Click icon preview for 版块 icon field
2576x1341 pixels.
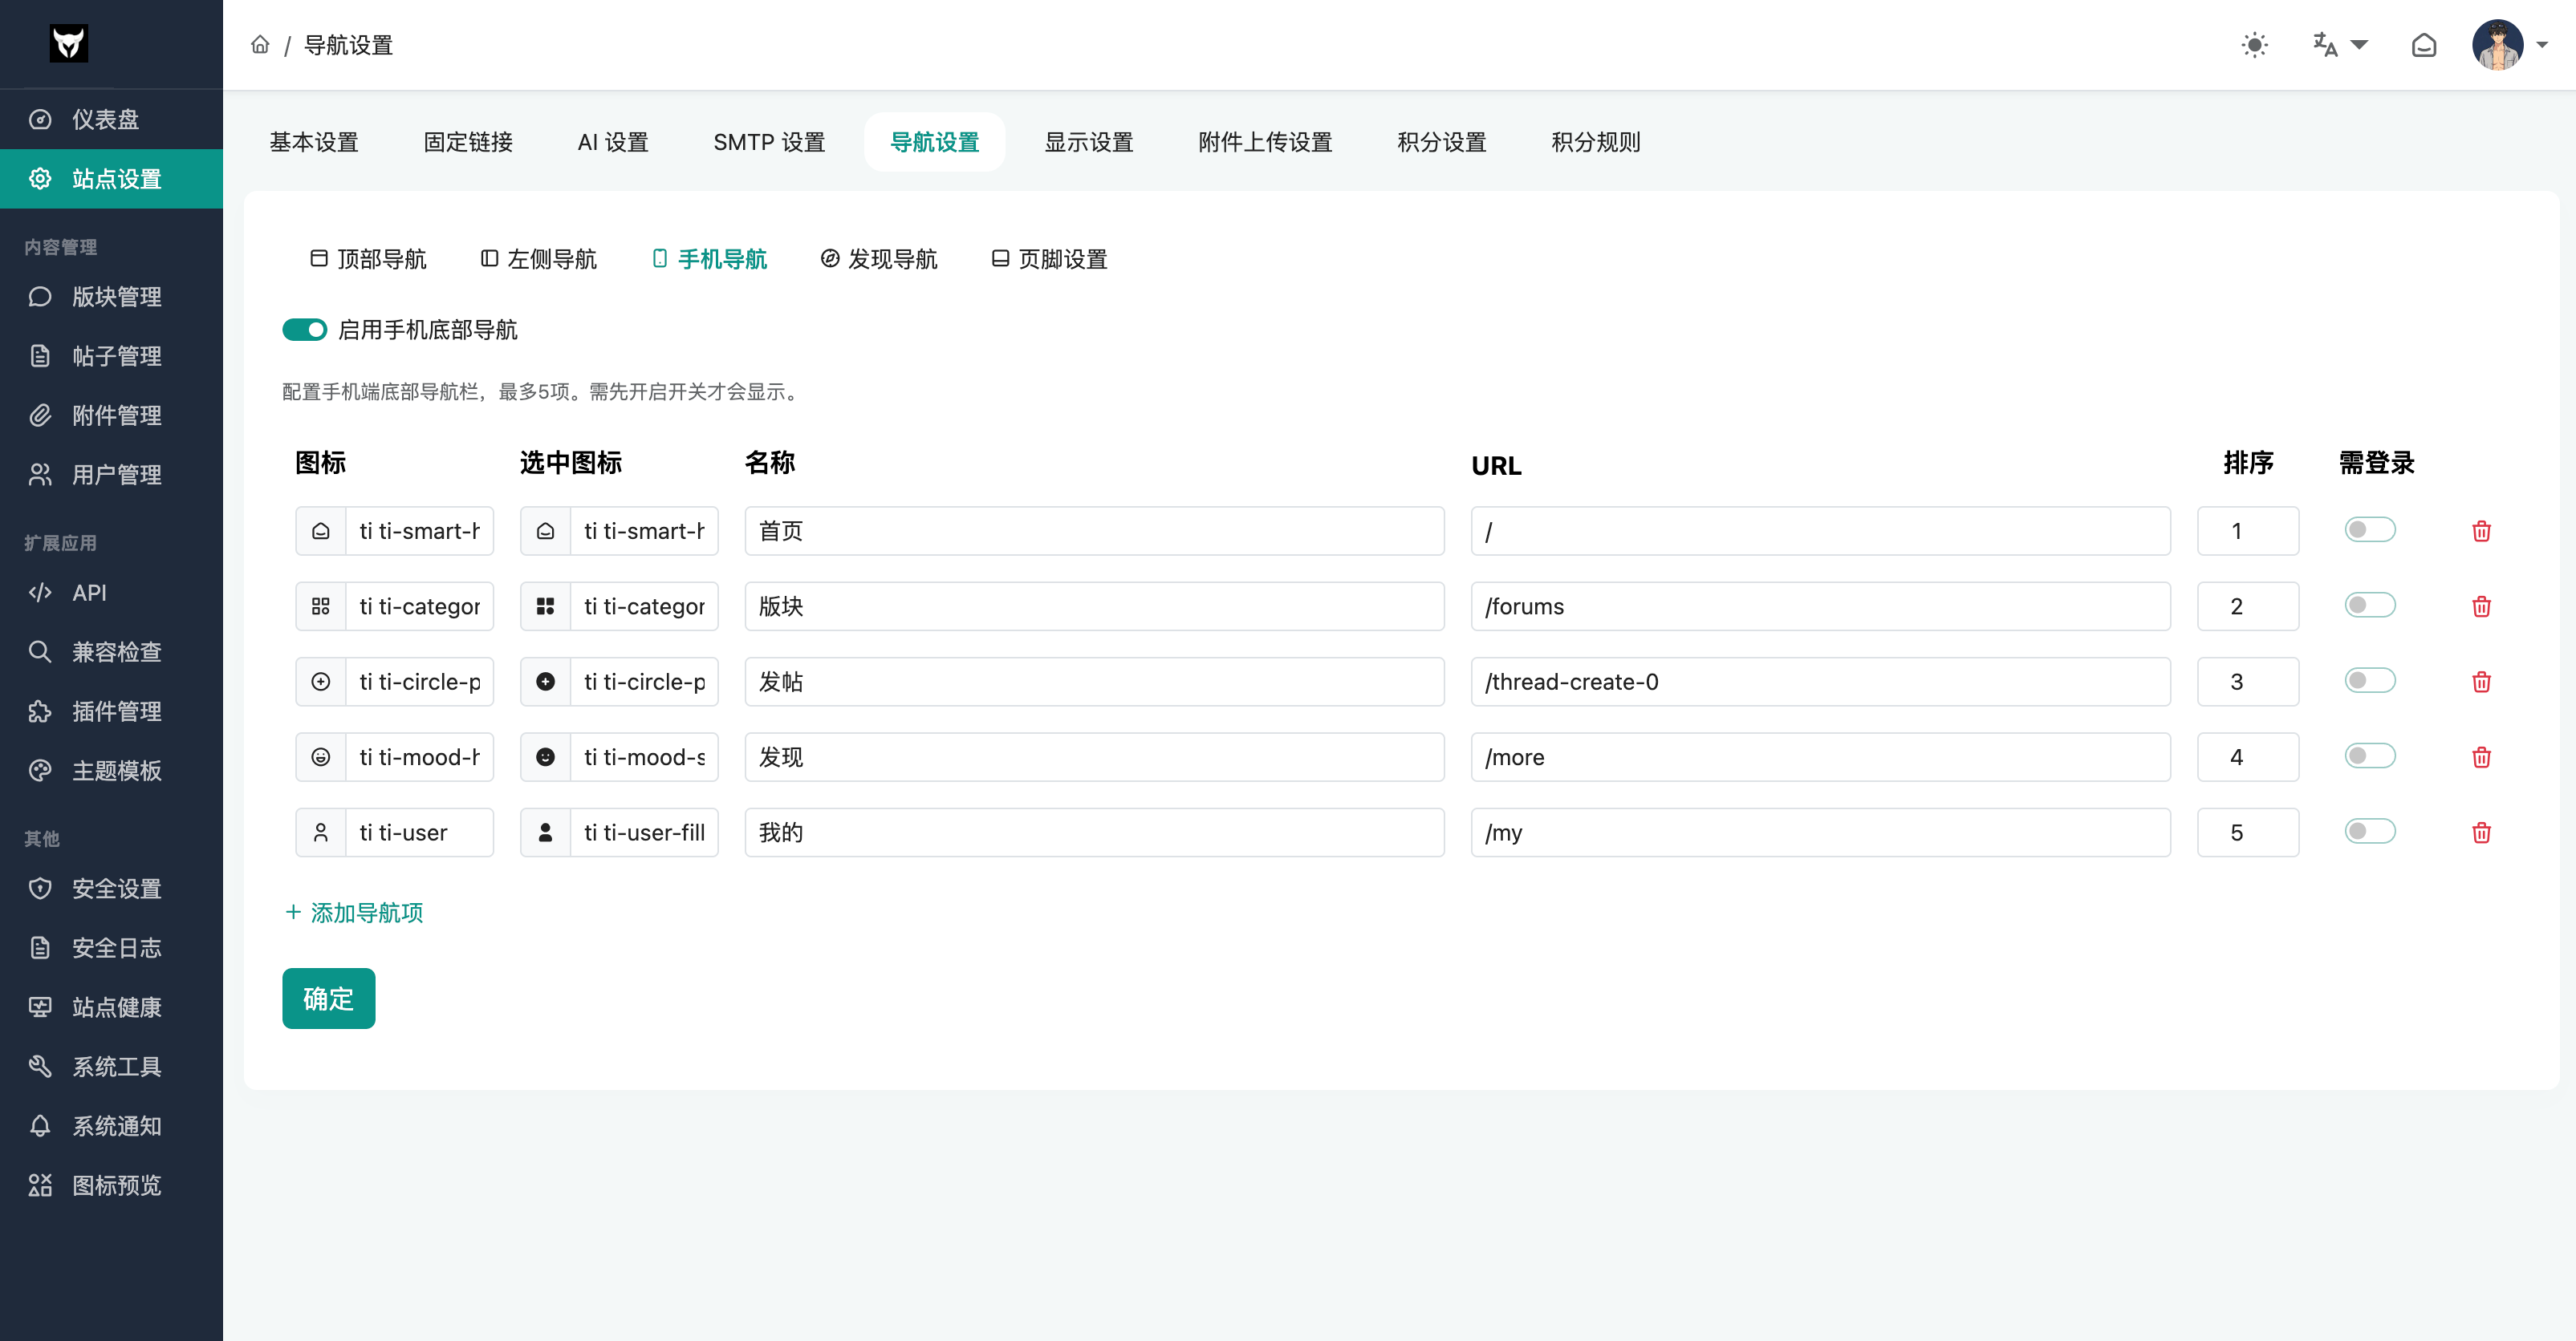pos(321,606)
